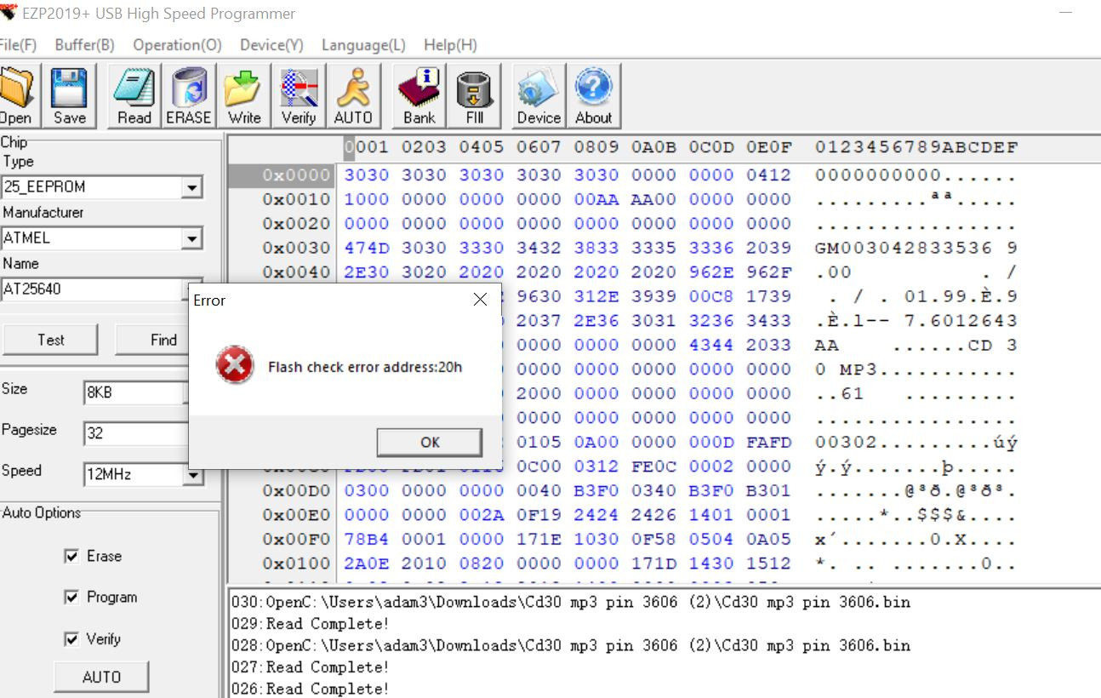Verify the chip with the Verify icon
The width and height of the screenshot is (1101, 698).
[x=298, y=94]
